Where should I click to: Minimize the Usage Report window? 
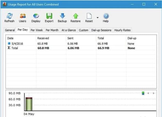pyautogui.click(x=132, y=4)
